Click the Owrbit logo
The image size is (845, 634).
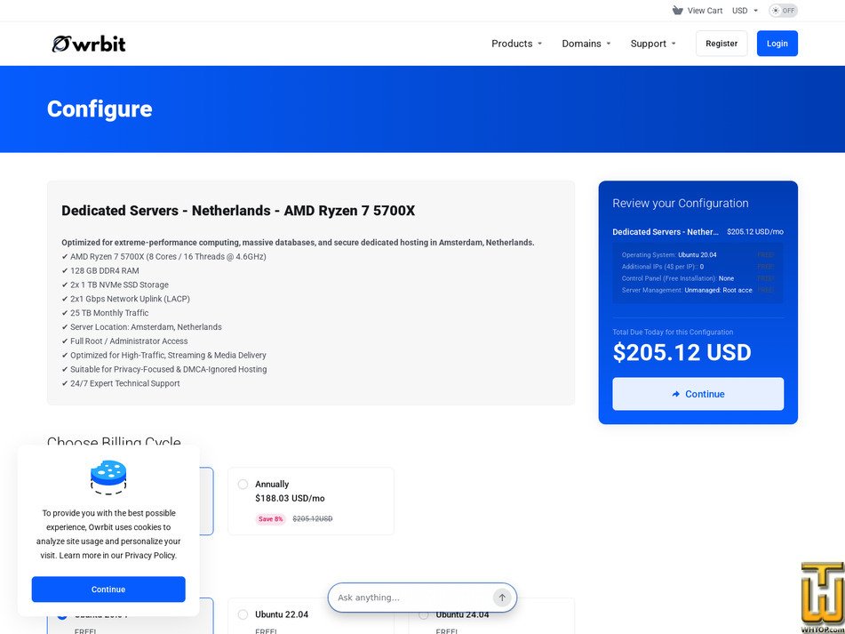pyautogui.click(x=89, y=44)
